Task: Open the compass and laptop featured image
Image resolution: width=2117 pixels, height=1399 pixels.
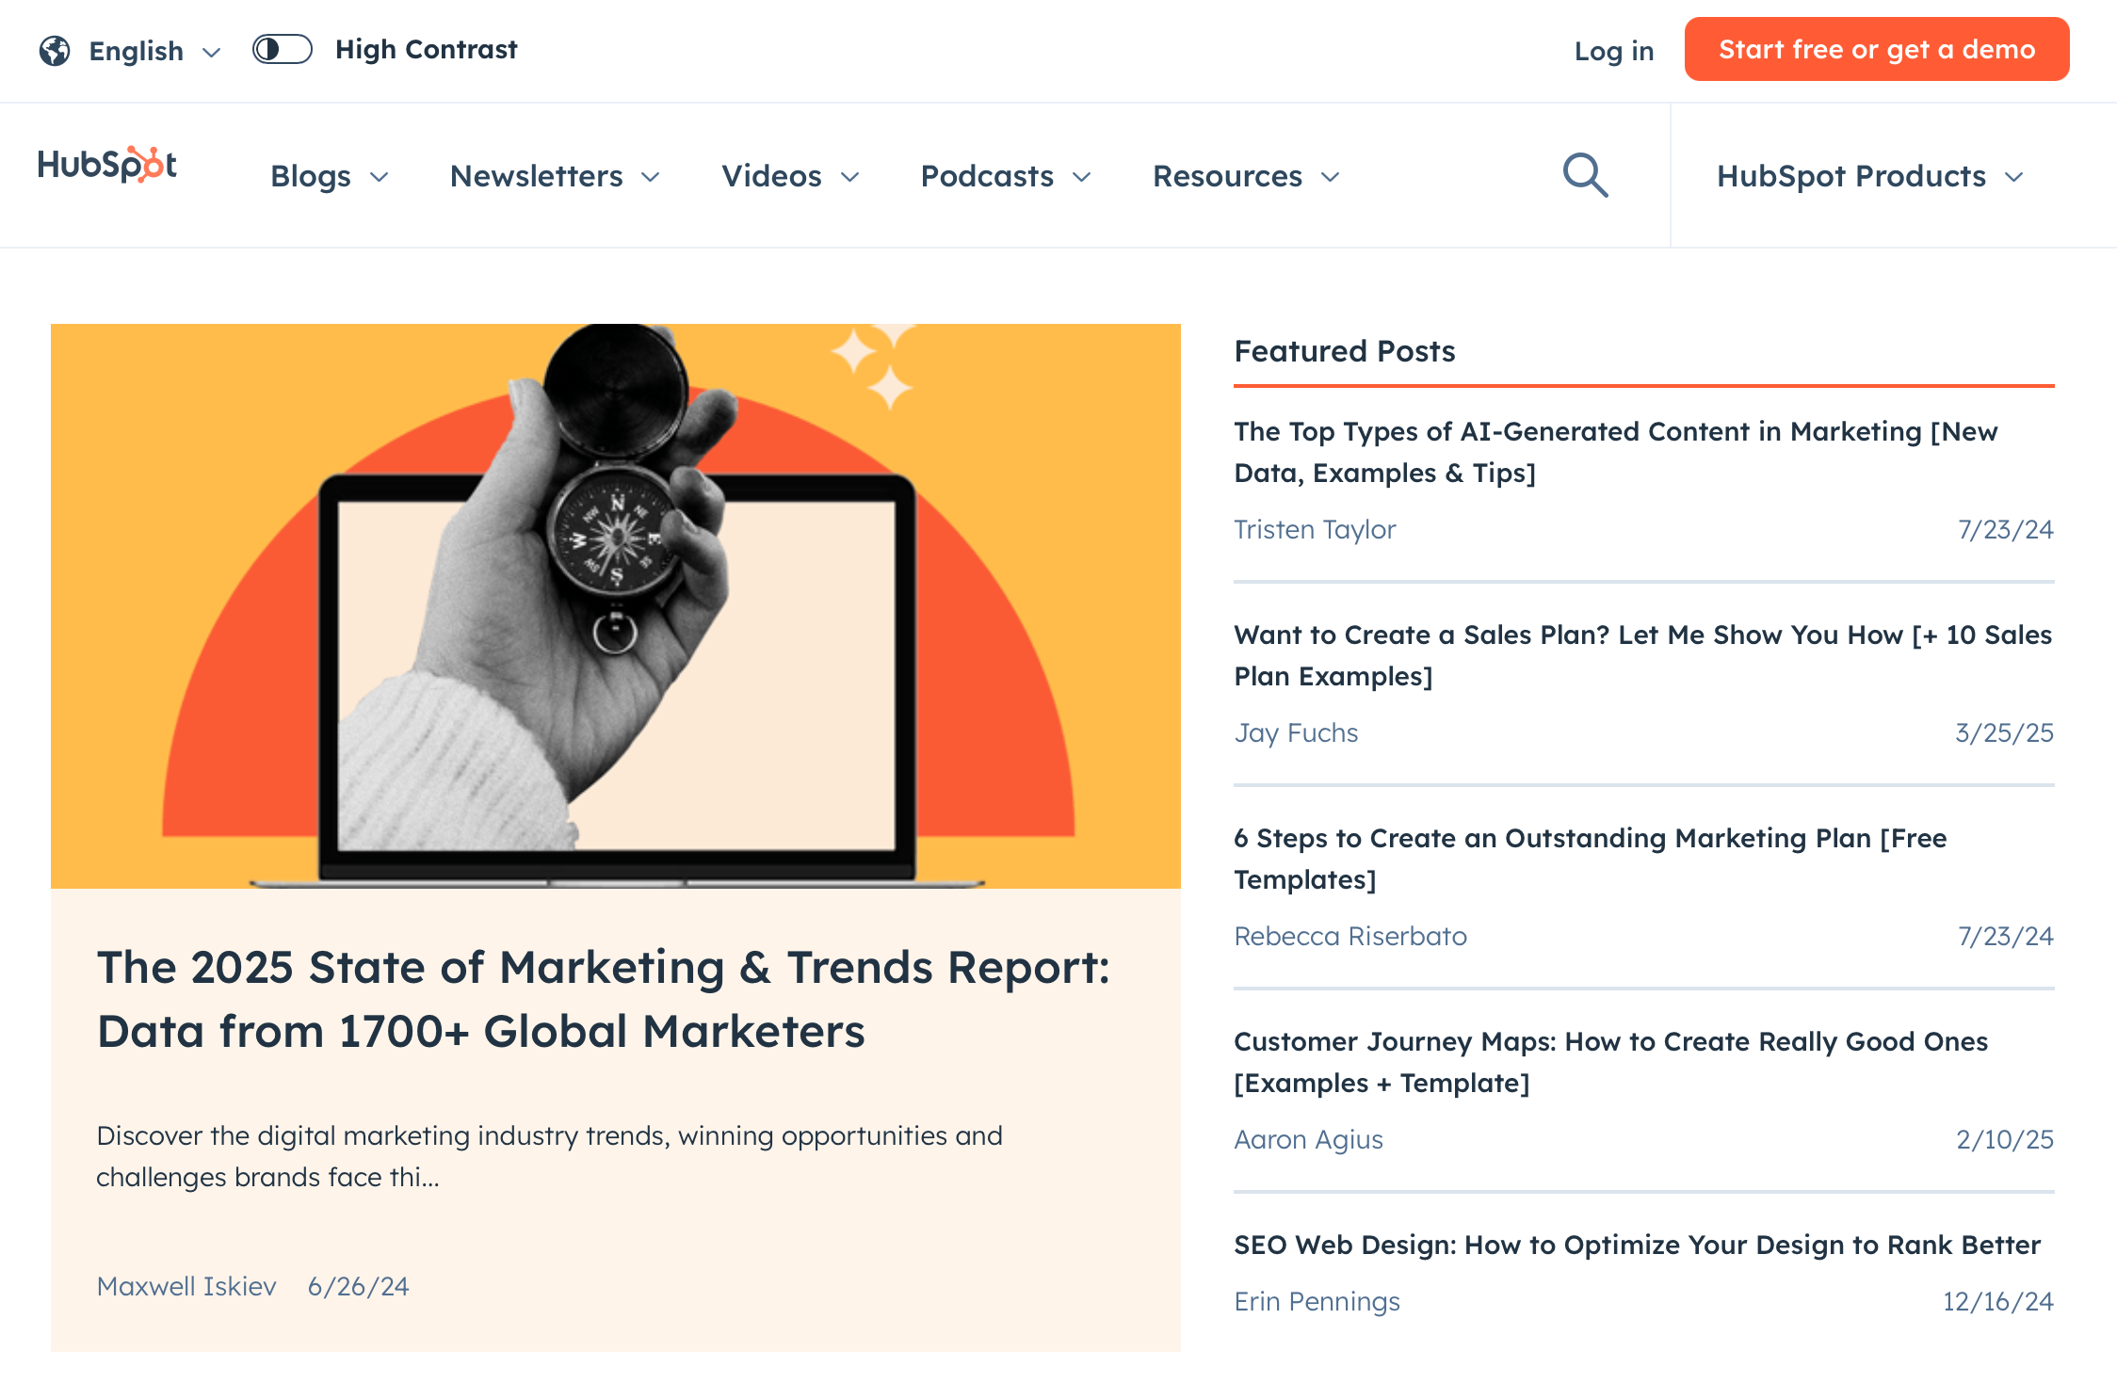Action: click(615, 605)
